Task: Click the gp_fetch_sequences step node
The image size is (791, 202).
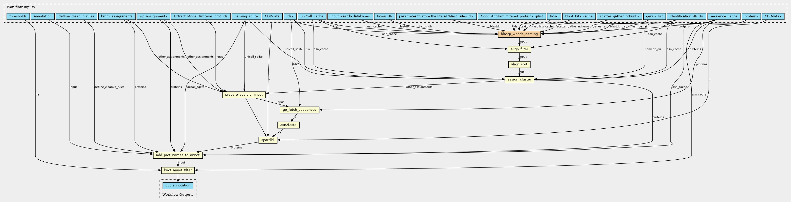Action: pos(299,110)
